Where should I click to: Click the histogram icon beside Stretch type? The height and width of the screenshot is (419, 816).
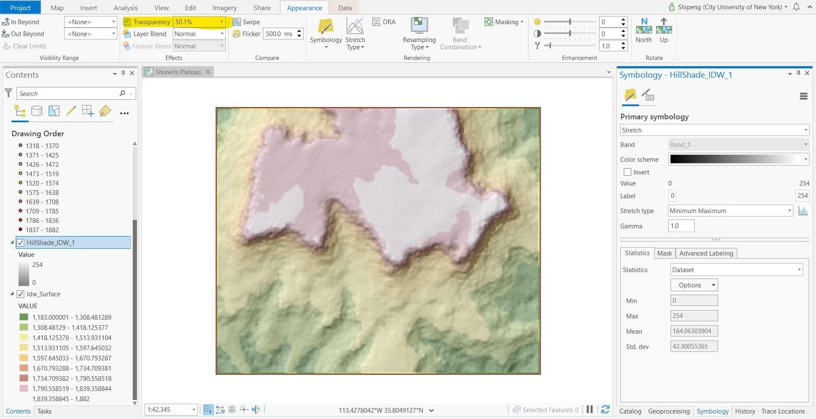pyautogui.click(x=803, y=211)
